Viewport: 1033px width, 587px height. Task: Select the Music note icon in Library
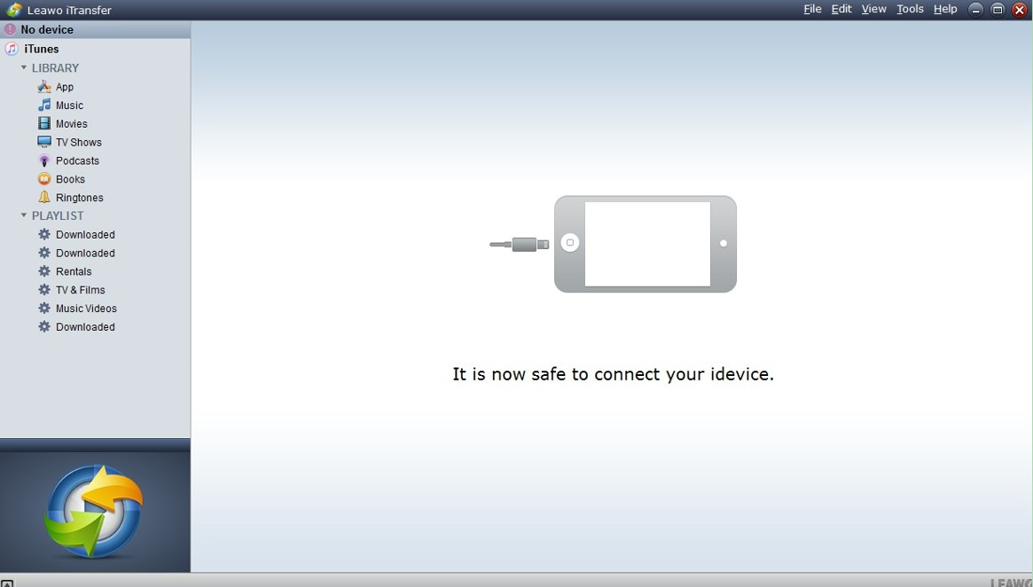(x=44, y=105)
